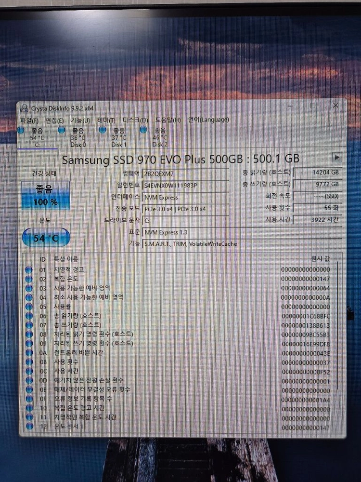Click the CrystalDiskInfo title bar icon
This screenshot has height=482, width=361.
click(x=24, y=108)
